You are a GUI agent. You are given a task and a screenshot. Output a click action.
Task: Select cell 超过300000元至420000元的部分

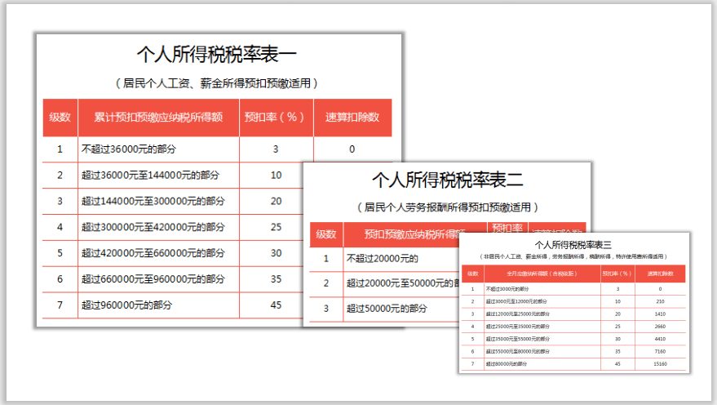click(x=153, y=228)
